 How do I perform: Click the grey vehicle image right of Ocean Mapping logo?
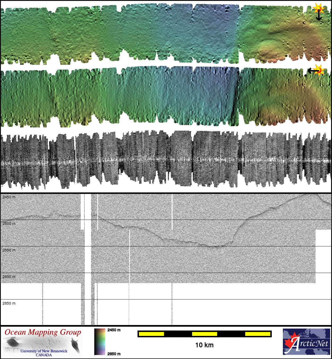click(x=76, y=345)
